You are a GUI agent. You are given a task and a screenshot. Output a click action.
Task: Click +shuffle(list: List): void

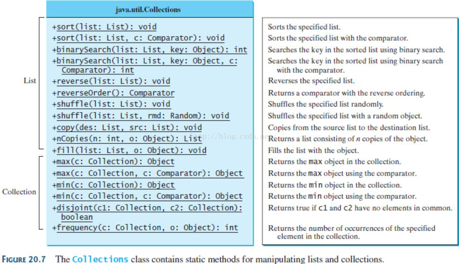(x=111, y=104)
